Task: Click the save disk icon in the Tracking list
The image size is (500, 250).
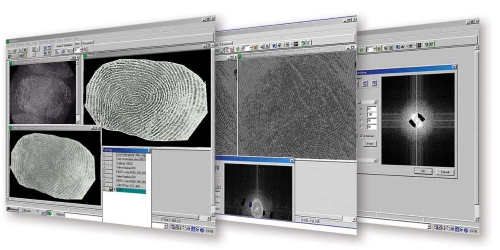Action: pos(111,189)
